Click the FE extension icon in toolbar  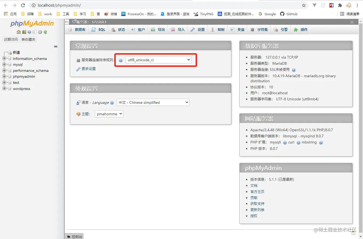pos(332,5)
